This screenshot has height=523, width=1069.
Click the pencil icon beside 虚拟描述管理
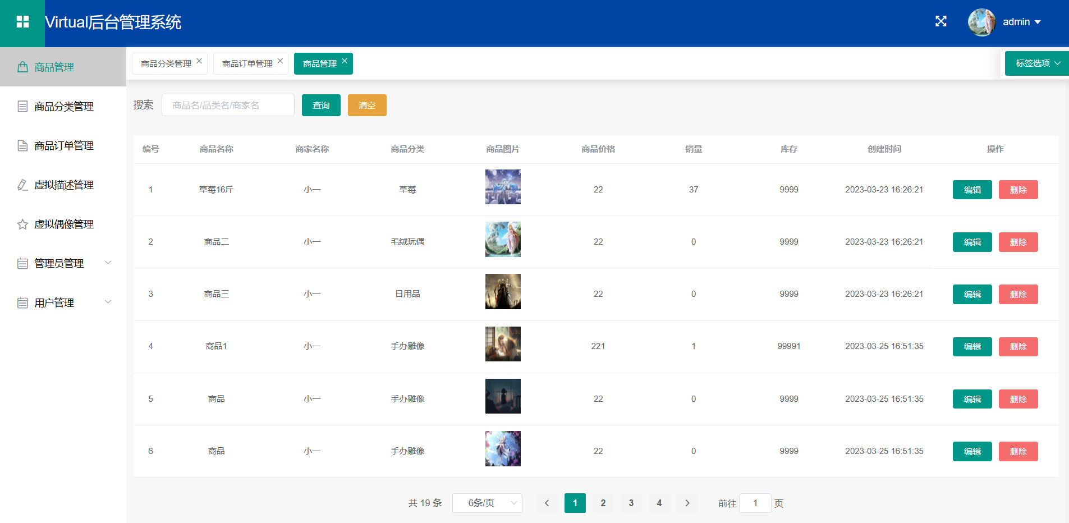pyautogui.click(x=22, y=185)
